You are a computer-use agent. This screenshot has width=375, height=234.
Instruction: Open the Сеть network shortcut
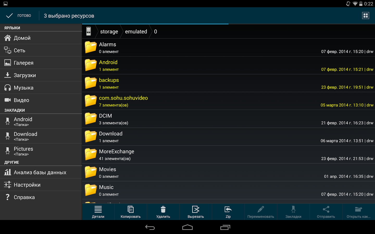point(41,50)
